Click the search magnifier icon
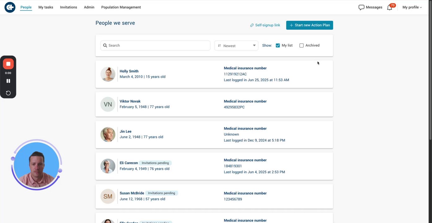Image resolution: width=432 pixels, height=223 pixels. coord(105,46)
